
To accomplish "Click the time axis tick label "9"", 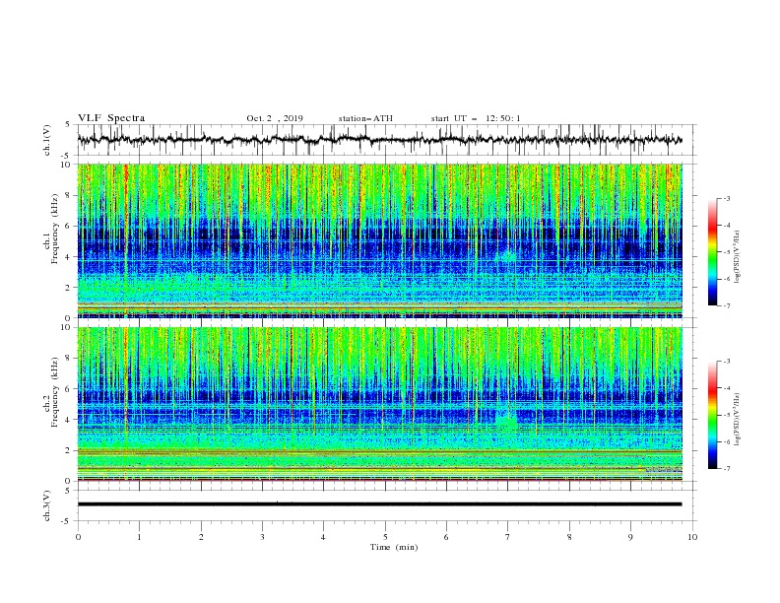I will 630,537.
